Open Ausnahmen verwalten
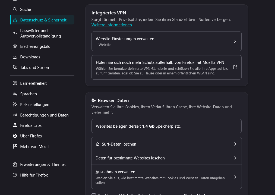Image resolution: width=275 pixels, height=195 pixels. click(x=166, y=177)
